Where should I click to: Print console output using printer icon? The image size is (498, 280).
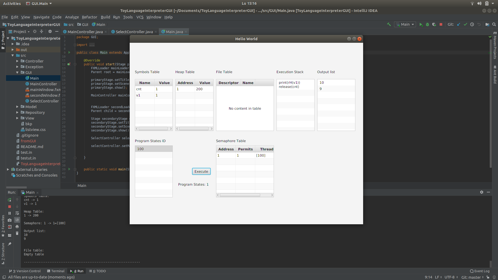(x=17, y=227)
